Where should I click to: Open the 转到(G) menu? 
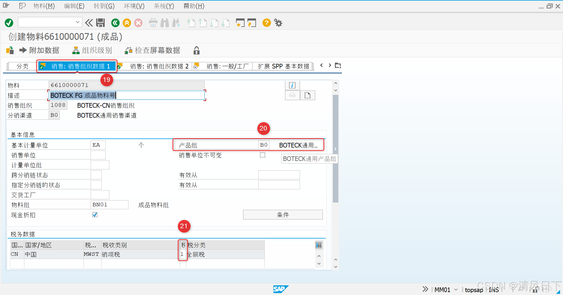(x=104, y=6)
